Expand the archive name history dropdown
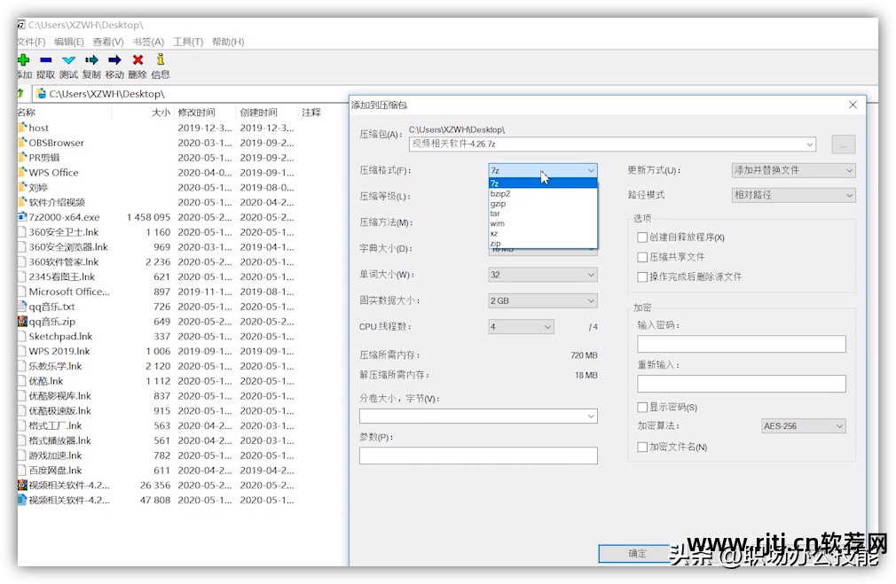 (x=810, y=144)
